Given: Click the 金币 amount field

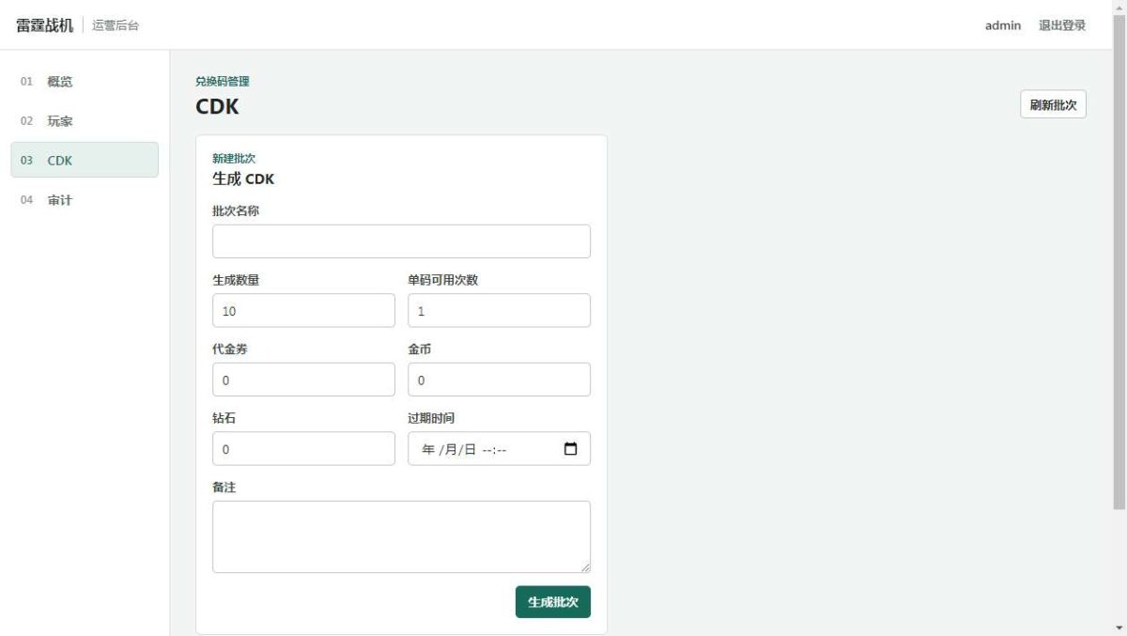Looking at the screenshot, I should pyautogui.click(x=499, y=380).
